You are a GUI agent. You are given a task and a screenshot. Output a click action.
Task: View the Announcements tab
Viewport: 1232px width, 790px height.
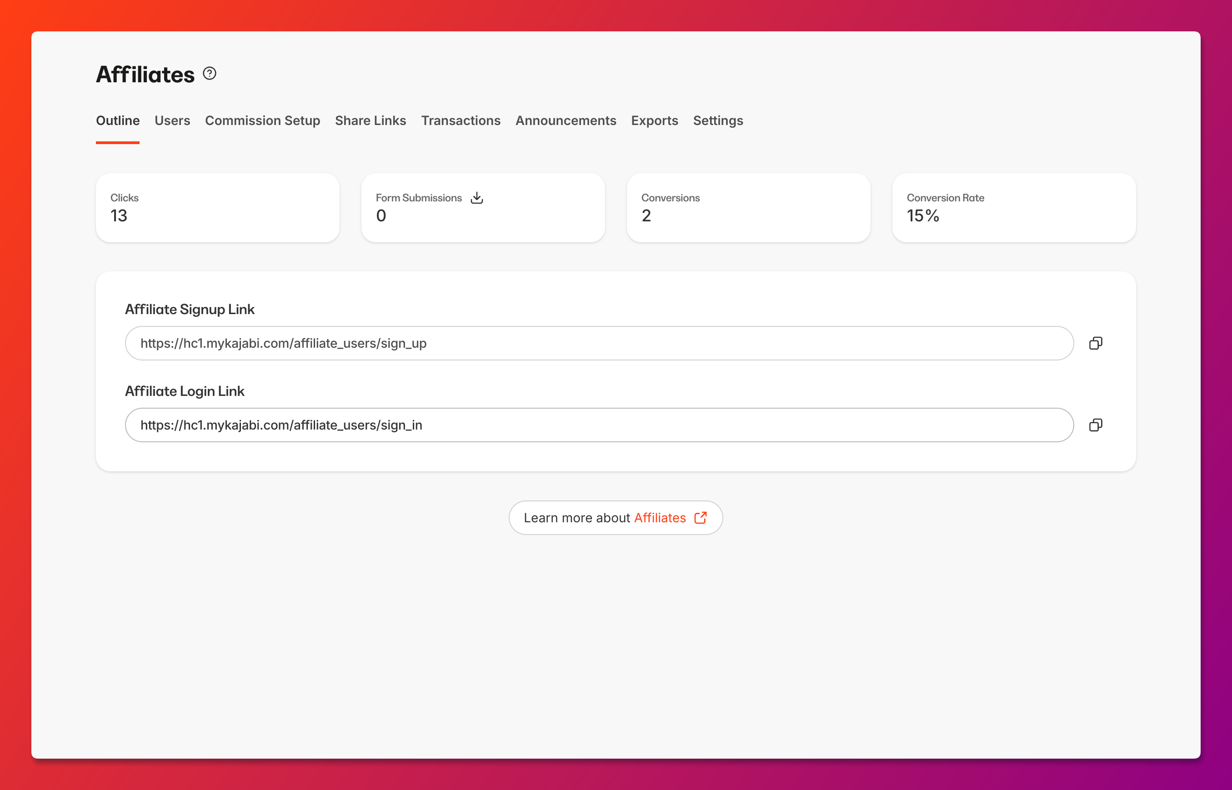566,120
